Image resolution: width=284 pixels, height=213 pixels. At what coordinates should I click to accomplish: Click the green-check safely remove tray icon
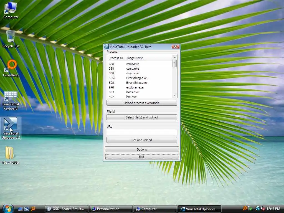pos(250,209)
